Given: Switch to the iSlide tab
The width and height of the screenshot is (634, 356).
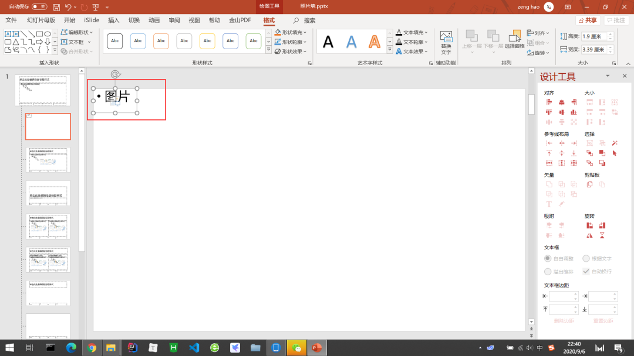Looking at the screenshot, I should pyautogui.click(x=92, y=20).
